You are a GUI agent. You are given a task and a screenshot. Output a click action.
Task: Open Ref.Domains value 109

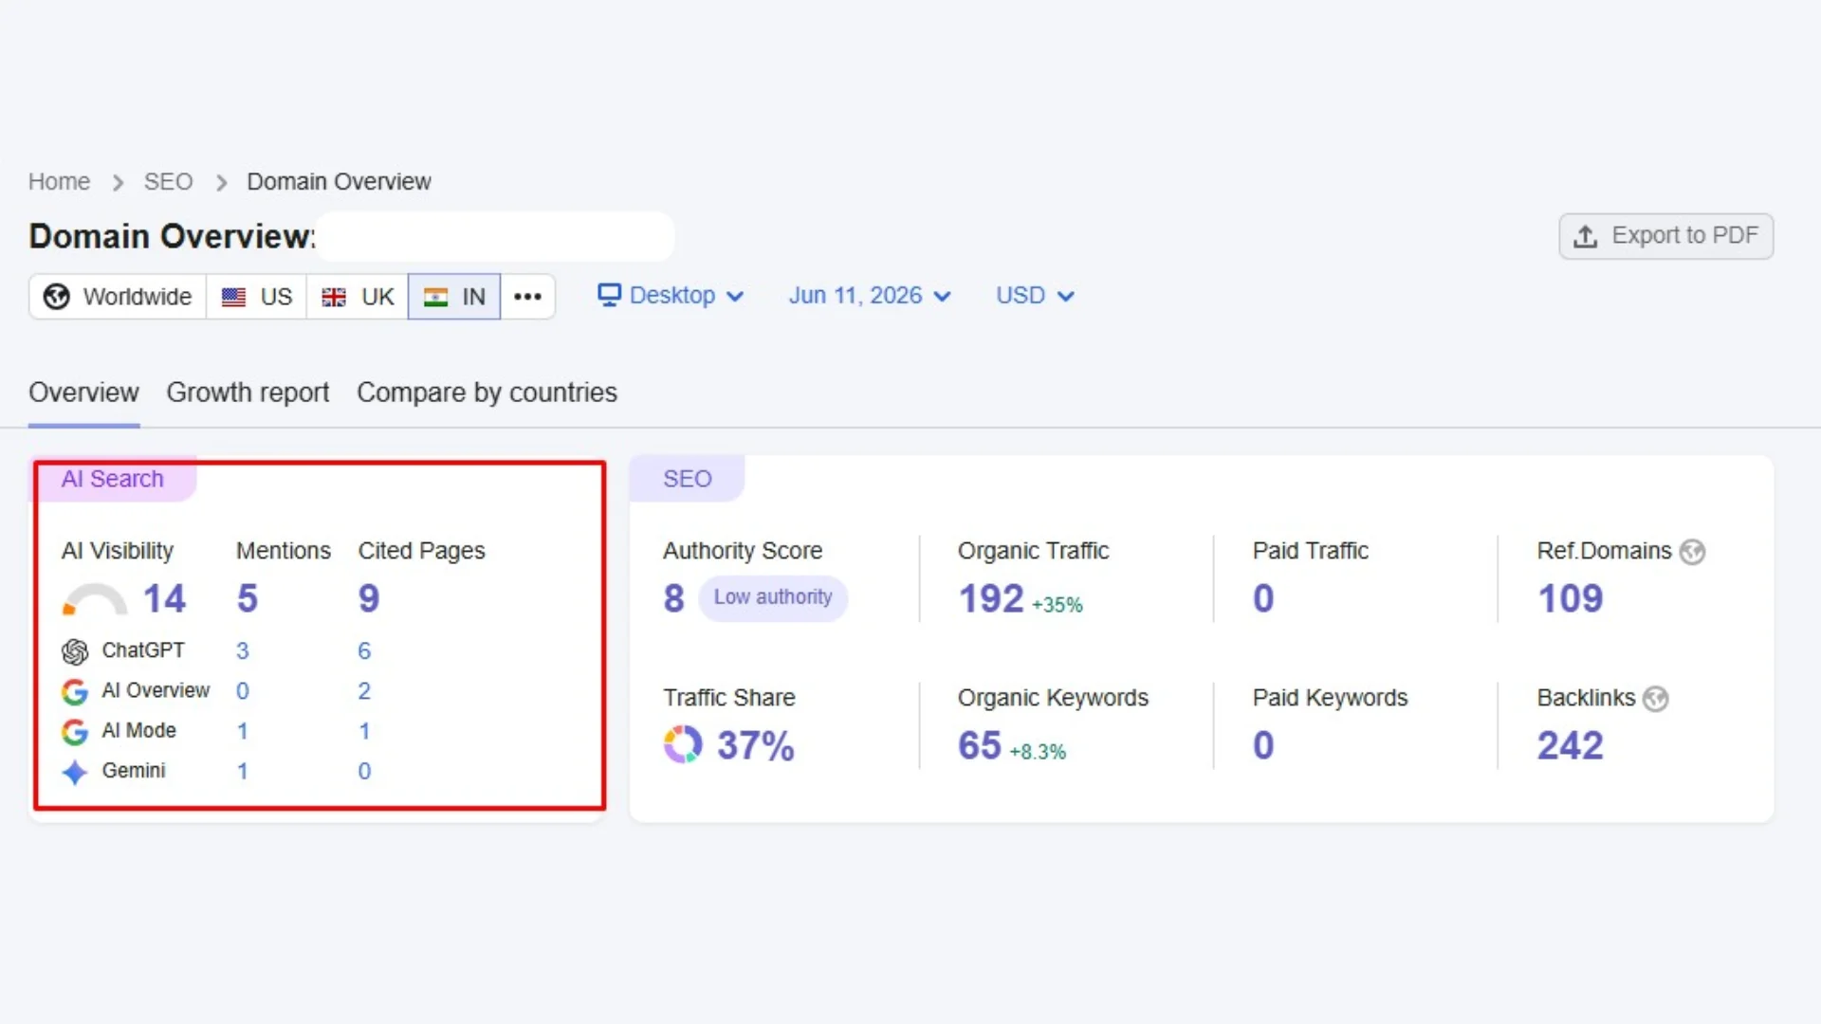(x=1571, y=598)
